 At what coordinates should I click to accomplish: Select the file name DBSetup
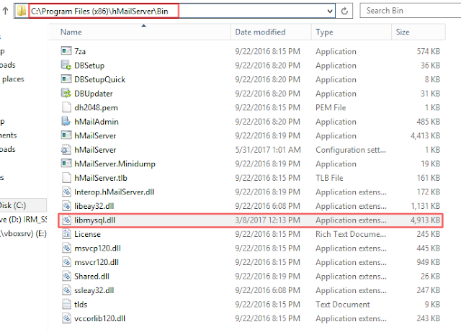(89, 66)
